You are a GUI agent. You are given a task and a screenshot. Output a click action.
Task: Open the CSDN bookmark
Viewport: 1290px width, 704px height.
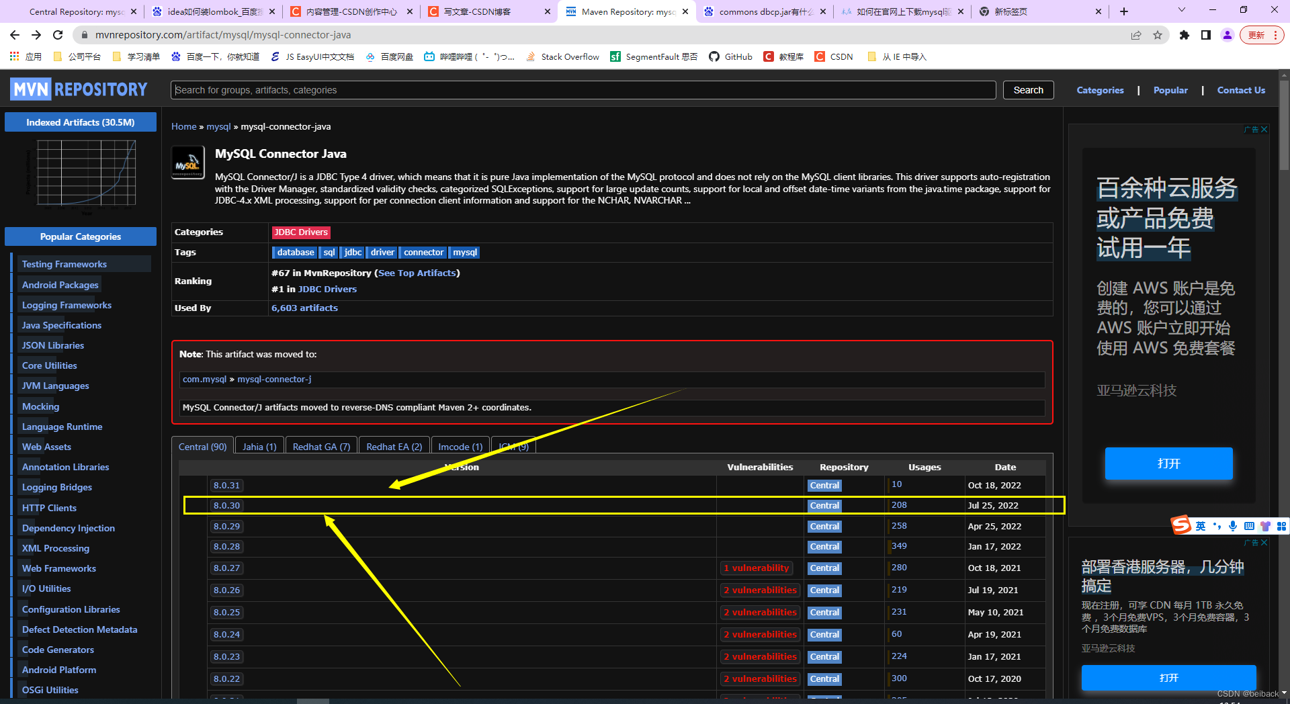coord(834,56)
